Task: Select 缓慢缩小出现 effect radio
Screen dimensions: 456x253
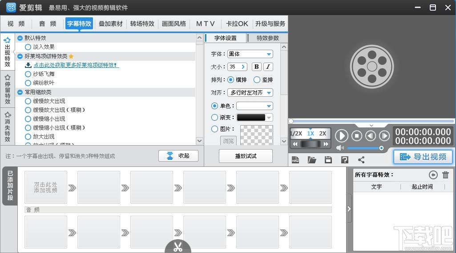Action: coord(28,119)
